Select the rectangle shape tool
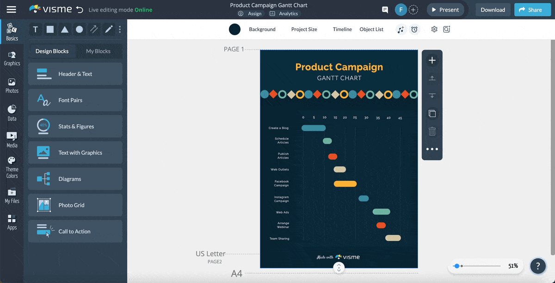555x283 pixels. click(x=50, y=29)
